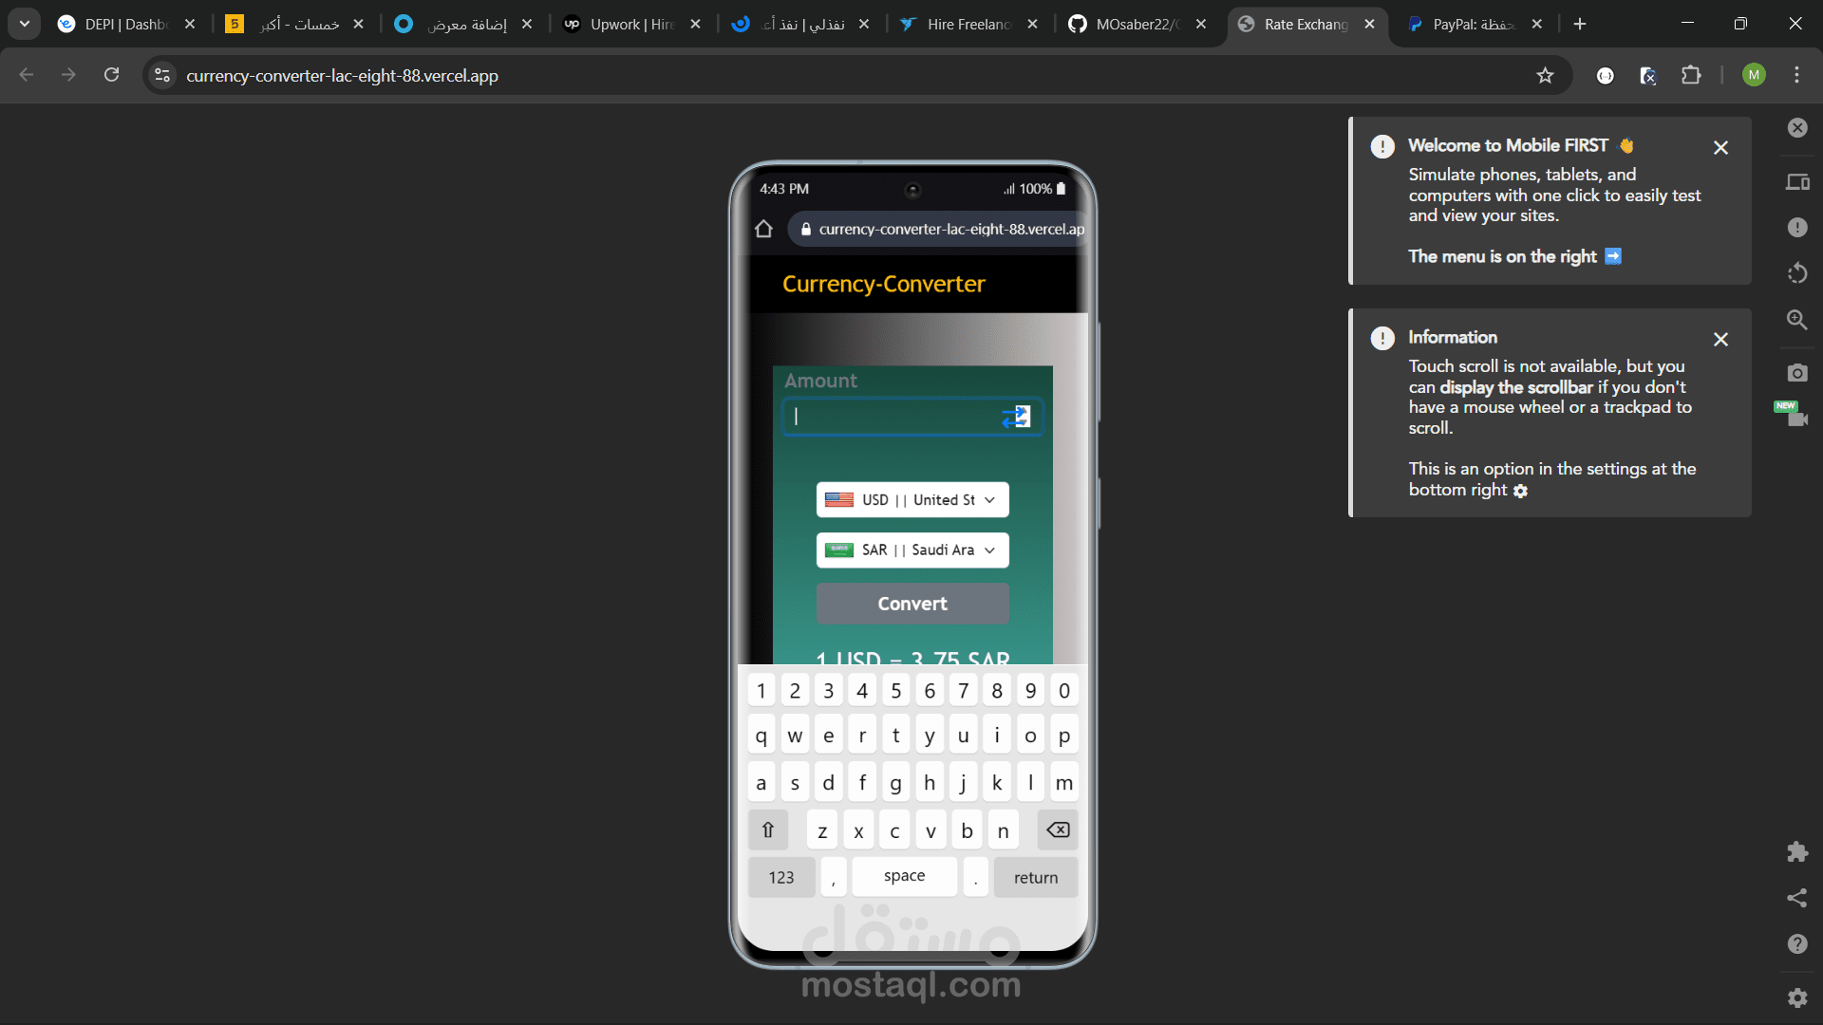Click the video record icon
1823x1025 pixels.
[1796, 419]
